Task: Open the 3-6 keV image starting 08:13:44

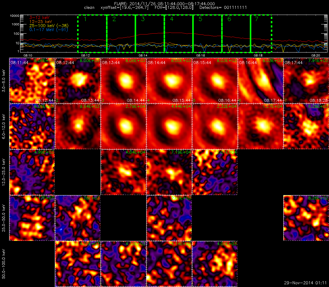Action: coord(123,81)
